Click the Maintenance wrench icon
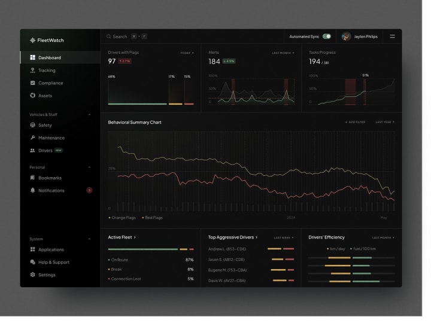The height and width of the screenshot is (323, 431). pyautogui.click(x=33, y=138)
